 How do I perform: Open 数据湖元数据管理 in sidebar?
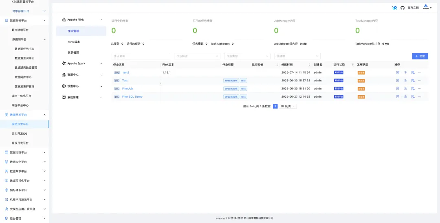pos(26,68)
